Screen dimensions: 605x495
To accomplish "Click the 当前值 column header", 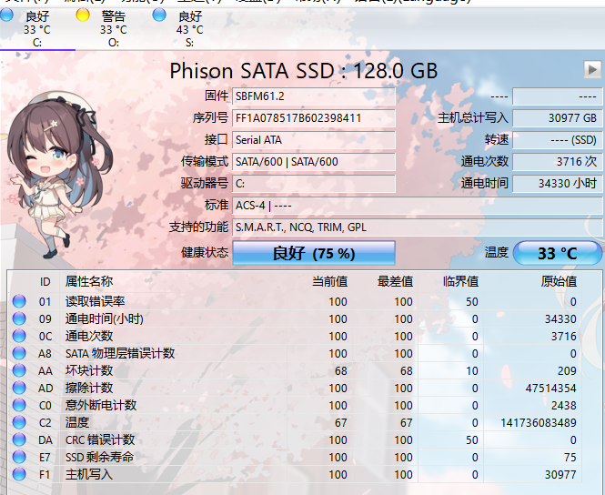I will pyautogui.click(x=330, y=282).
